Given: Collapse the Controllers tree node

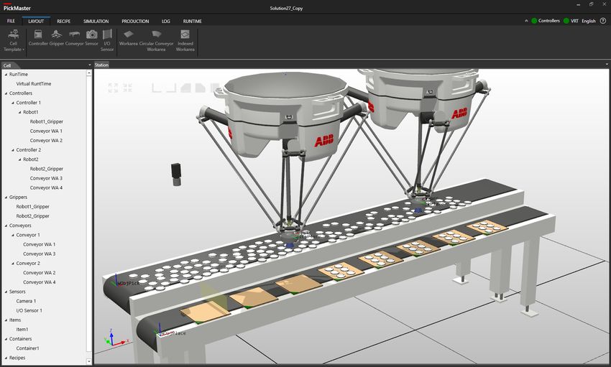Looking at the screenshot, I should click(6, 93).
